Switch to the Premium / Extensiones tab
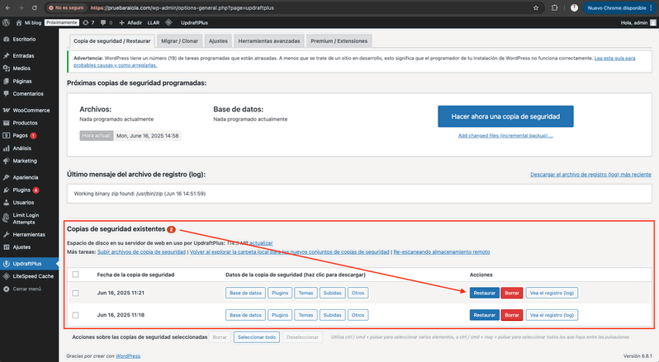The height and width of the screenshot is (362, 659). pyautogui.click(x=339, y=40)
